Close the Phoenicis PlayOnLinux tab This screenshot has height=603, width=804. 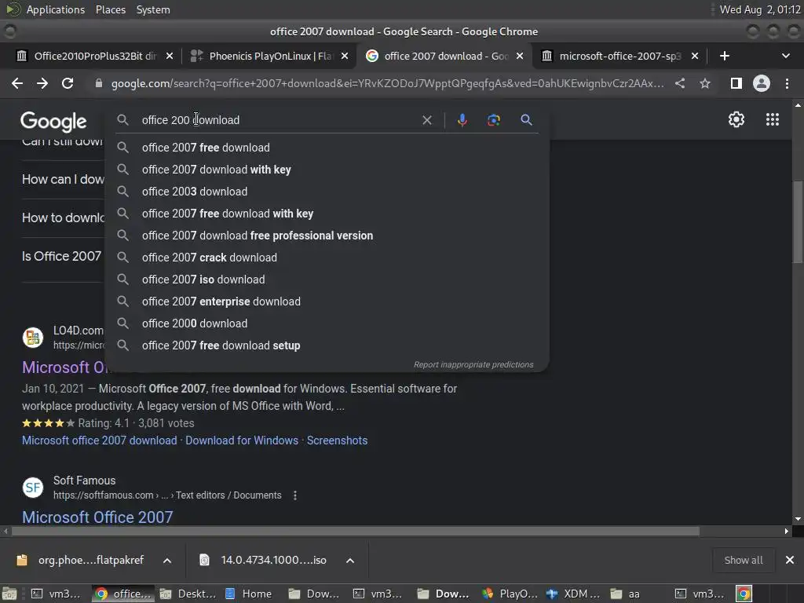(x=345, y=56)
